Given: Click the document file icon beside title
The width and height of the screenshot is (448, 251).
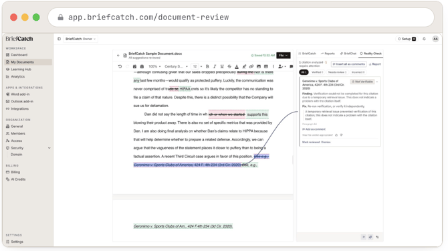Looking at the screenshot, I should pyautogui.click(x=125, y=56).
